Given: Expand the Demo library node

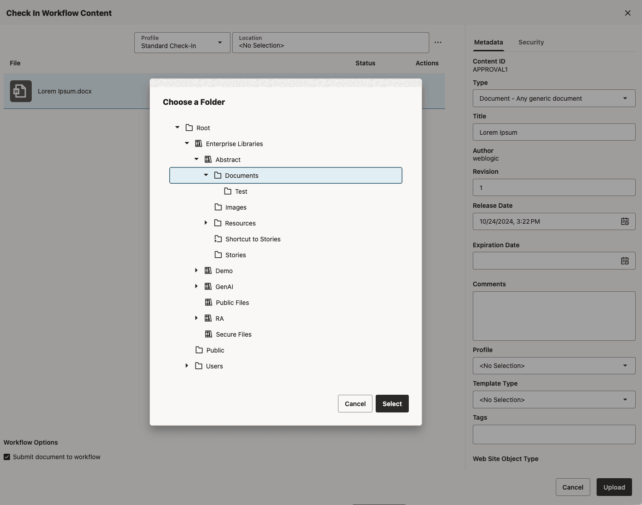Looking at the screenshot, I should (x=196, y=270).
